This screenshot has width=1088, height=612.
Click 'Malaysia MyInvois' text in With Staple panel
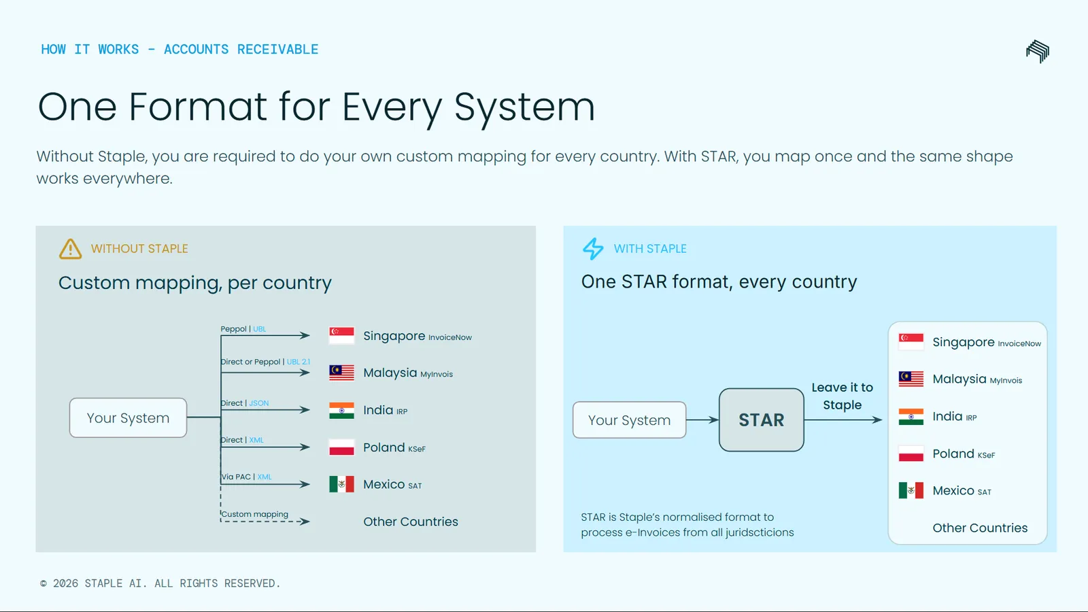(977, 379)
